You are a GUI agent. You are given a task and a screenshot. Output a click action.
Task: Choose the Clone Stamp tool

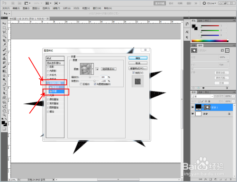coord(4,58)
